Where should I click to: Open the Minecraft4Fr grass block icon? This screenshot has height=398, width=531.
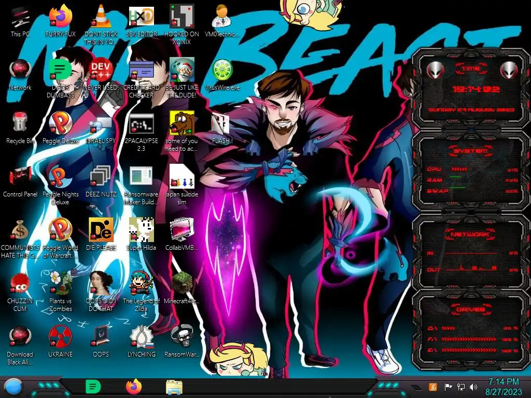point(181,288)
